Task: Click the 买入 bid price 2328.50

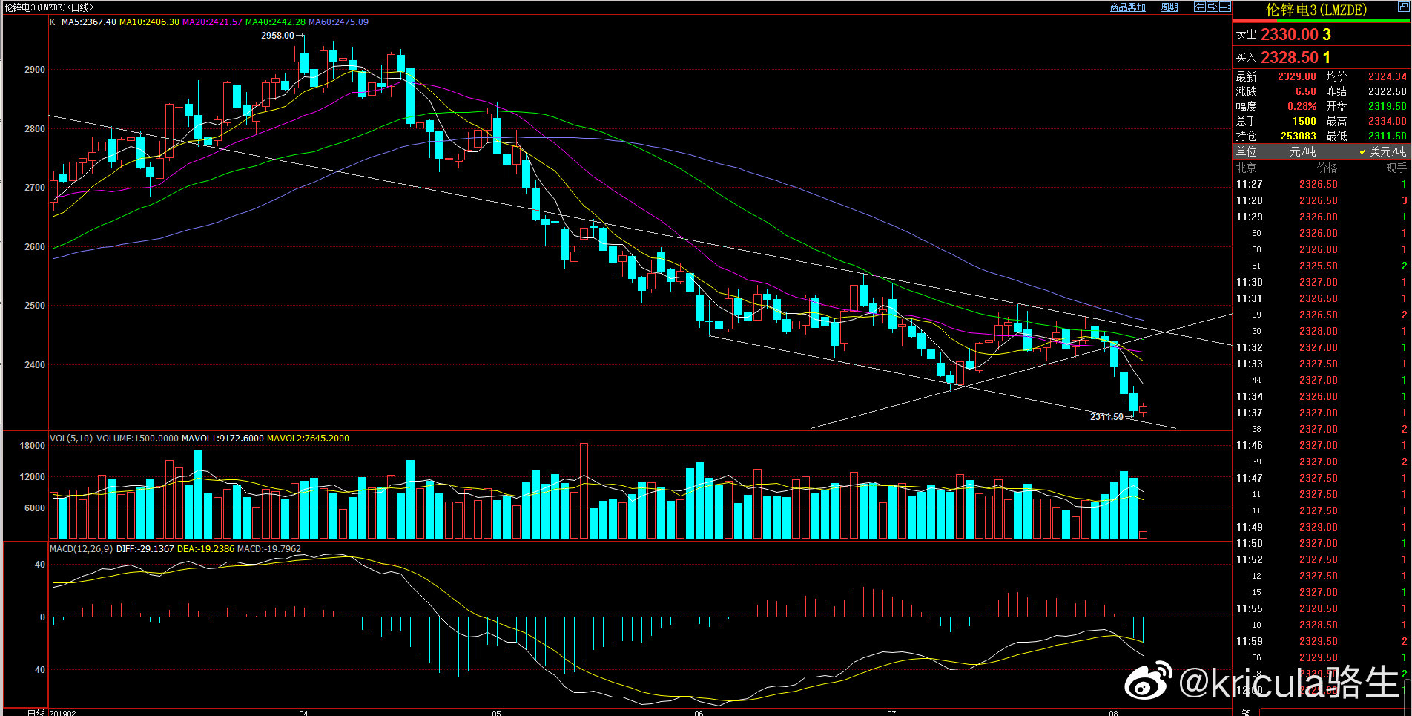Action: pos(1290,57)
